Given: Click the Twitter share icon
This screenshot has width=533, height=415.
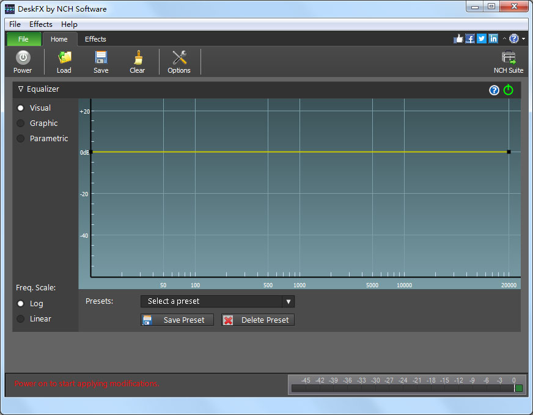Looking at the screenshot, I should (482, 39).
